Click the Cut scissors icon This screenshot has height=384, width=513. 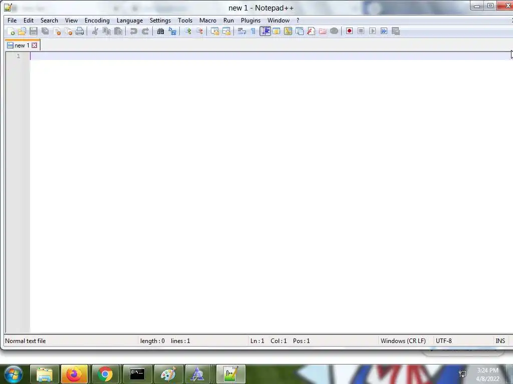(95, 31)
